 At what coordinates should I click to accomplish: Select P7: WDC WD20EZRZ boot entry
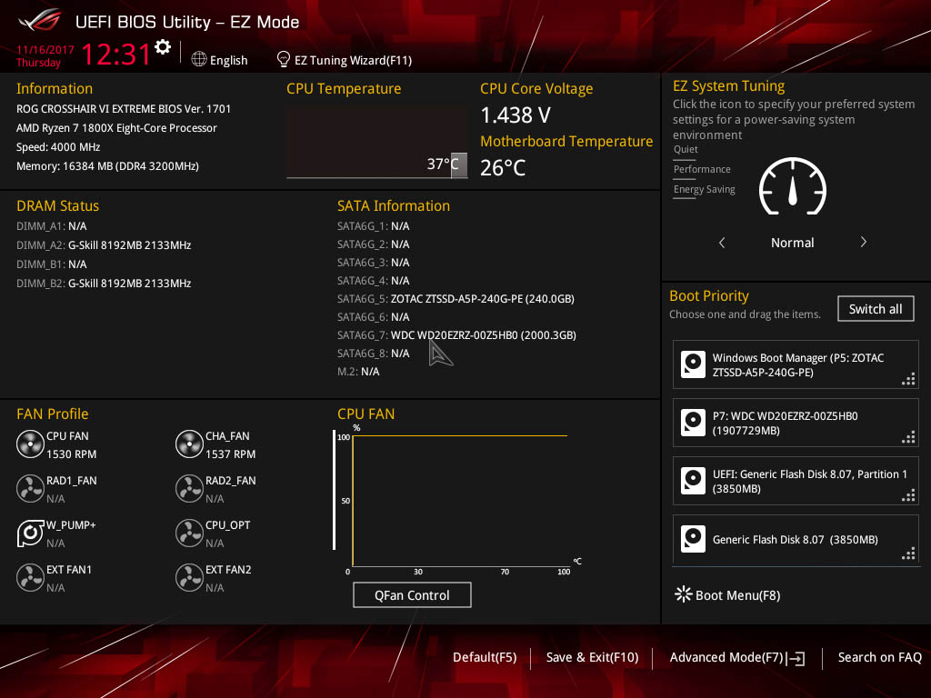(796, 423)
